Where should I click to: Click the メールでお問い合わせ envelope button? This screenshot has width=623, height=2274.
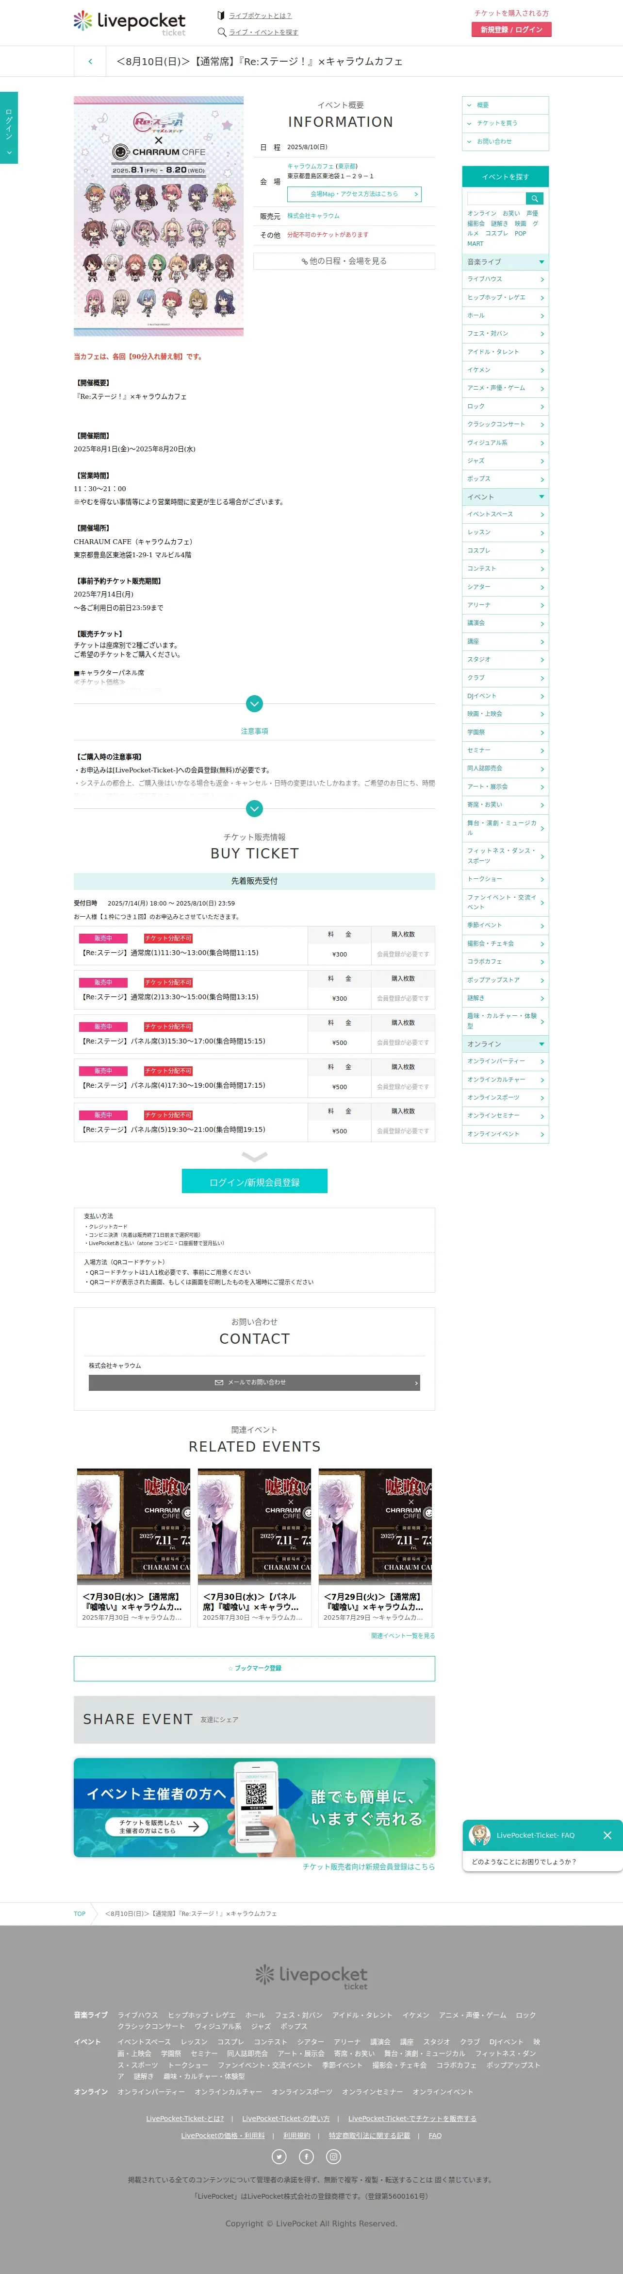tap(254, 1382)
